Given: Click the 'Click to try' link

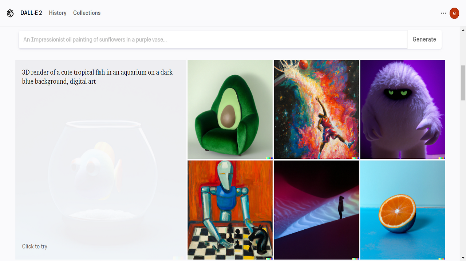Looking at the screenshot, I should pos(35,246).
